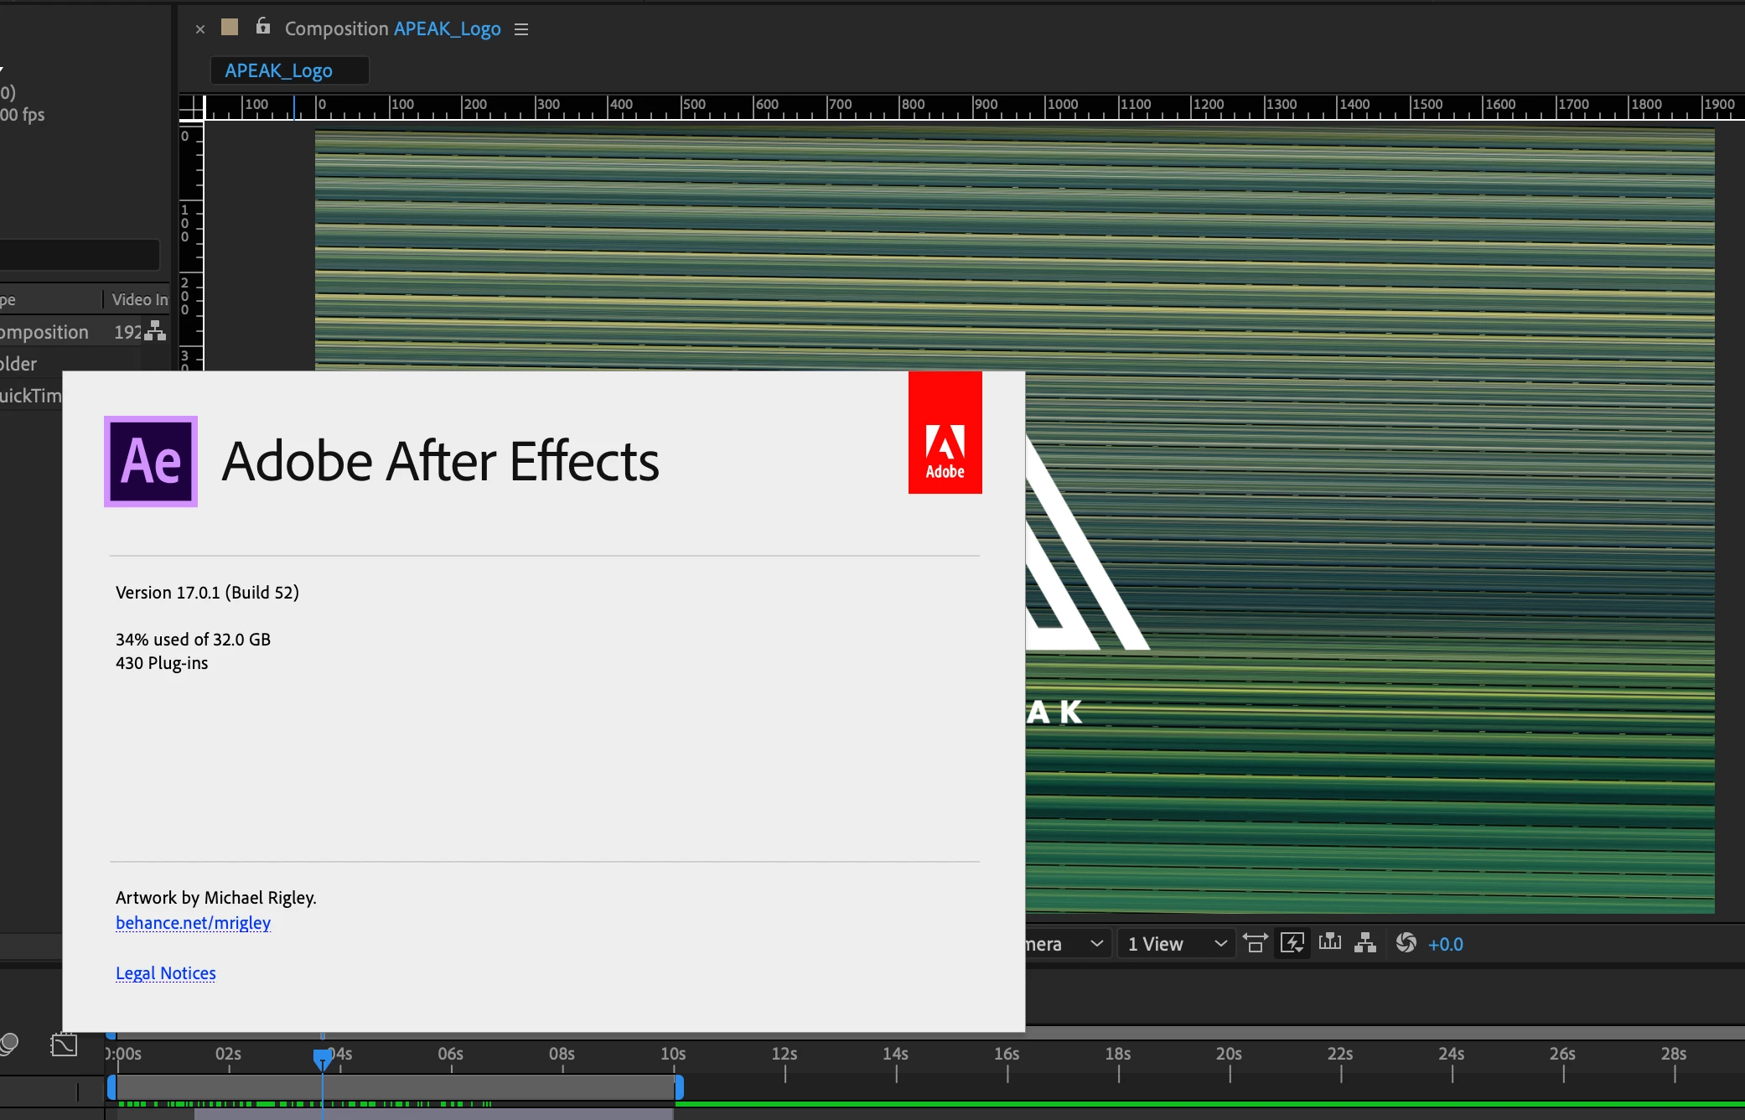Open the 1 View layout dropdown
Viewport: 1745px width, 1120px height.
pos(1176,944)
